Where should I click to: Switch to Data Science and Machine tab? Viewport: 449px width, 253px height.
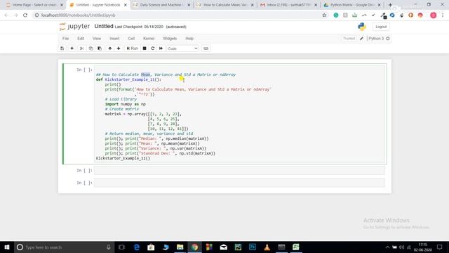161,5
